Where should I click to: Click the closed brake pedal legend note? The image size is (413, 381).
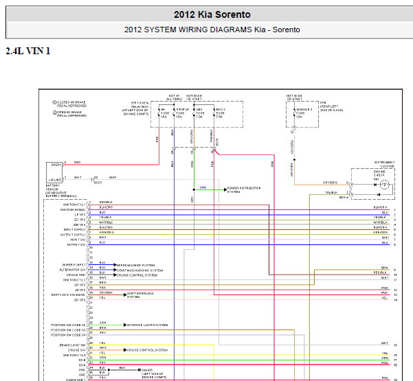click(71, 104)
